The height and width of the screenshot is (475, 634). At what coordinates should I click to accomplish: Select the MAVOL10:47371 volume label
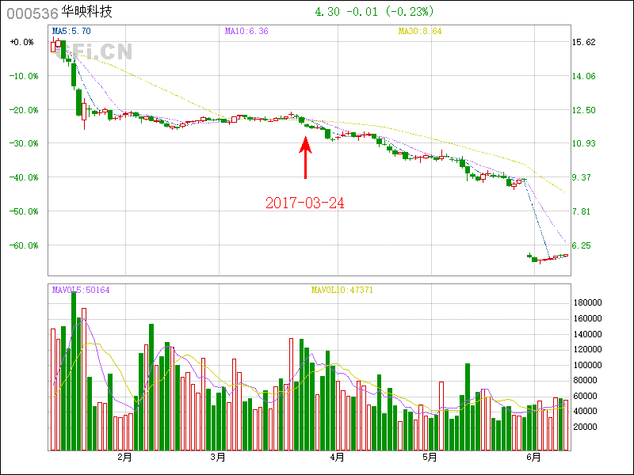pos(342,290)
